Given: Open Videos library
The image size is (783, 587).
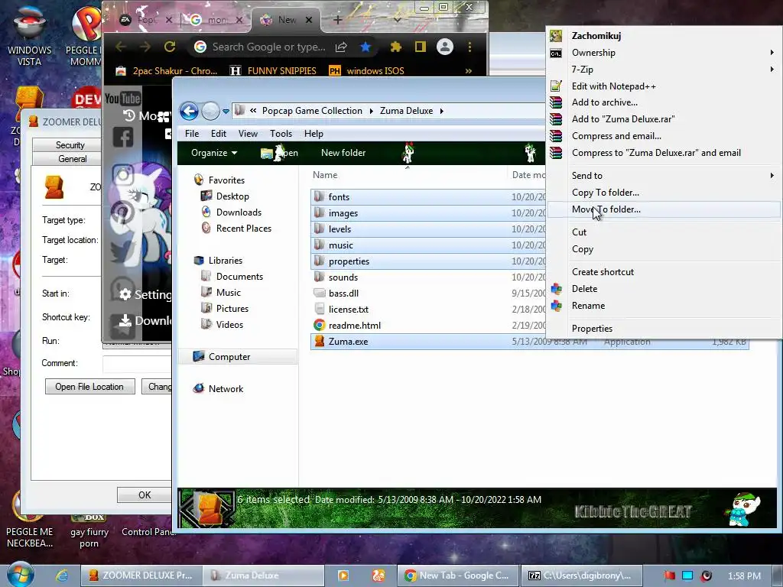Looking at the screenshot, I should 229,324.
